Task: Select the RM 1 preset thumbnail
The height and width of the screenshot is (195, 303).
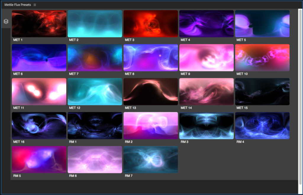Action: pyautogui.click(x=95, y=125)
